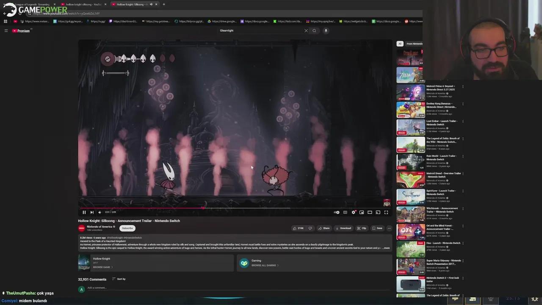Open the player settings gear
The width and height of the screenshot is (542, 305).
coord(354,212)
